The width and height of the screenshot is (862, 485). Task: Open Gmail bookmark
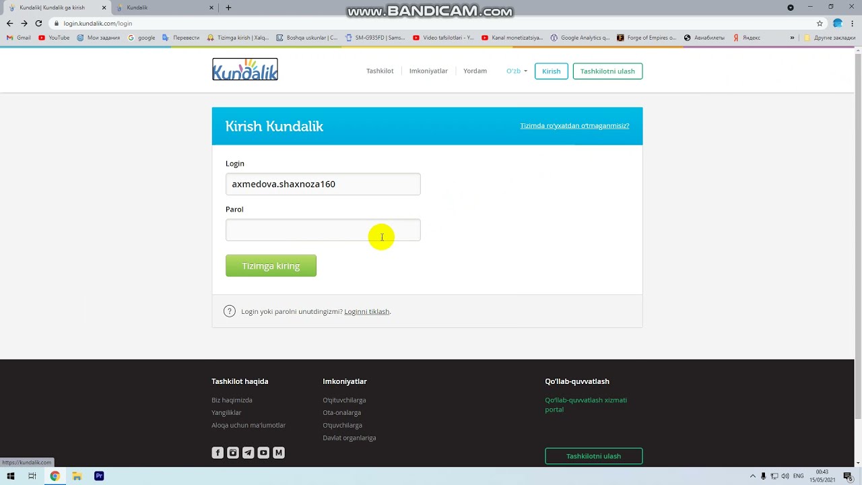[x=19, y=38]
